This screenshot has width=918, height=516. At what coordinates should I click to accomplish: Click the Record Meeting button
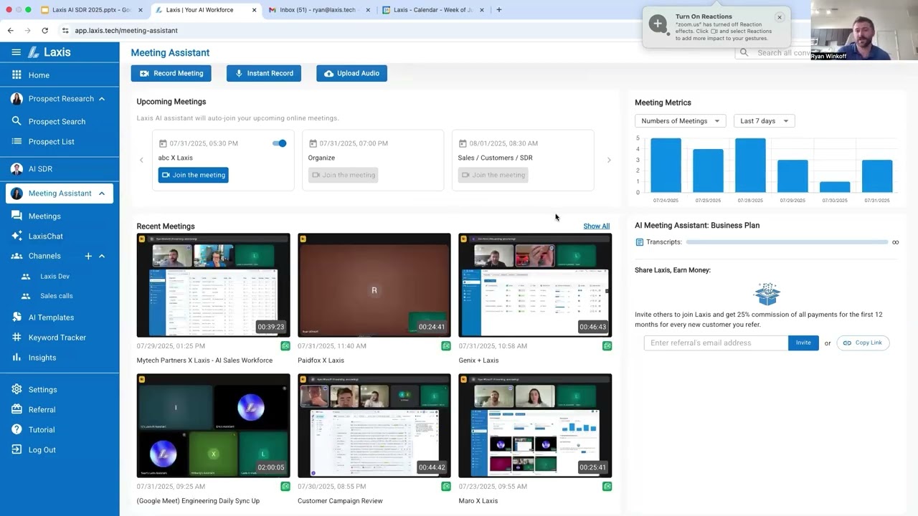[x=171, y=73]
